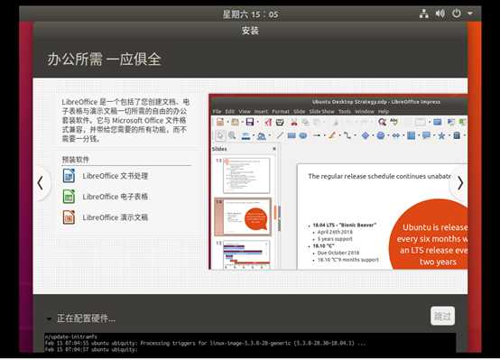This screenshot has height=360, width=500.
Task: Click the 预装软件 heading
Action: pyautogui.click(x=76, y=160)
